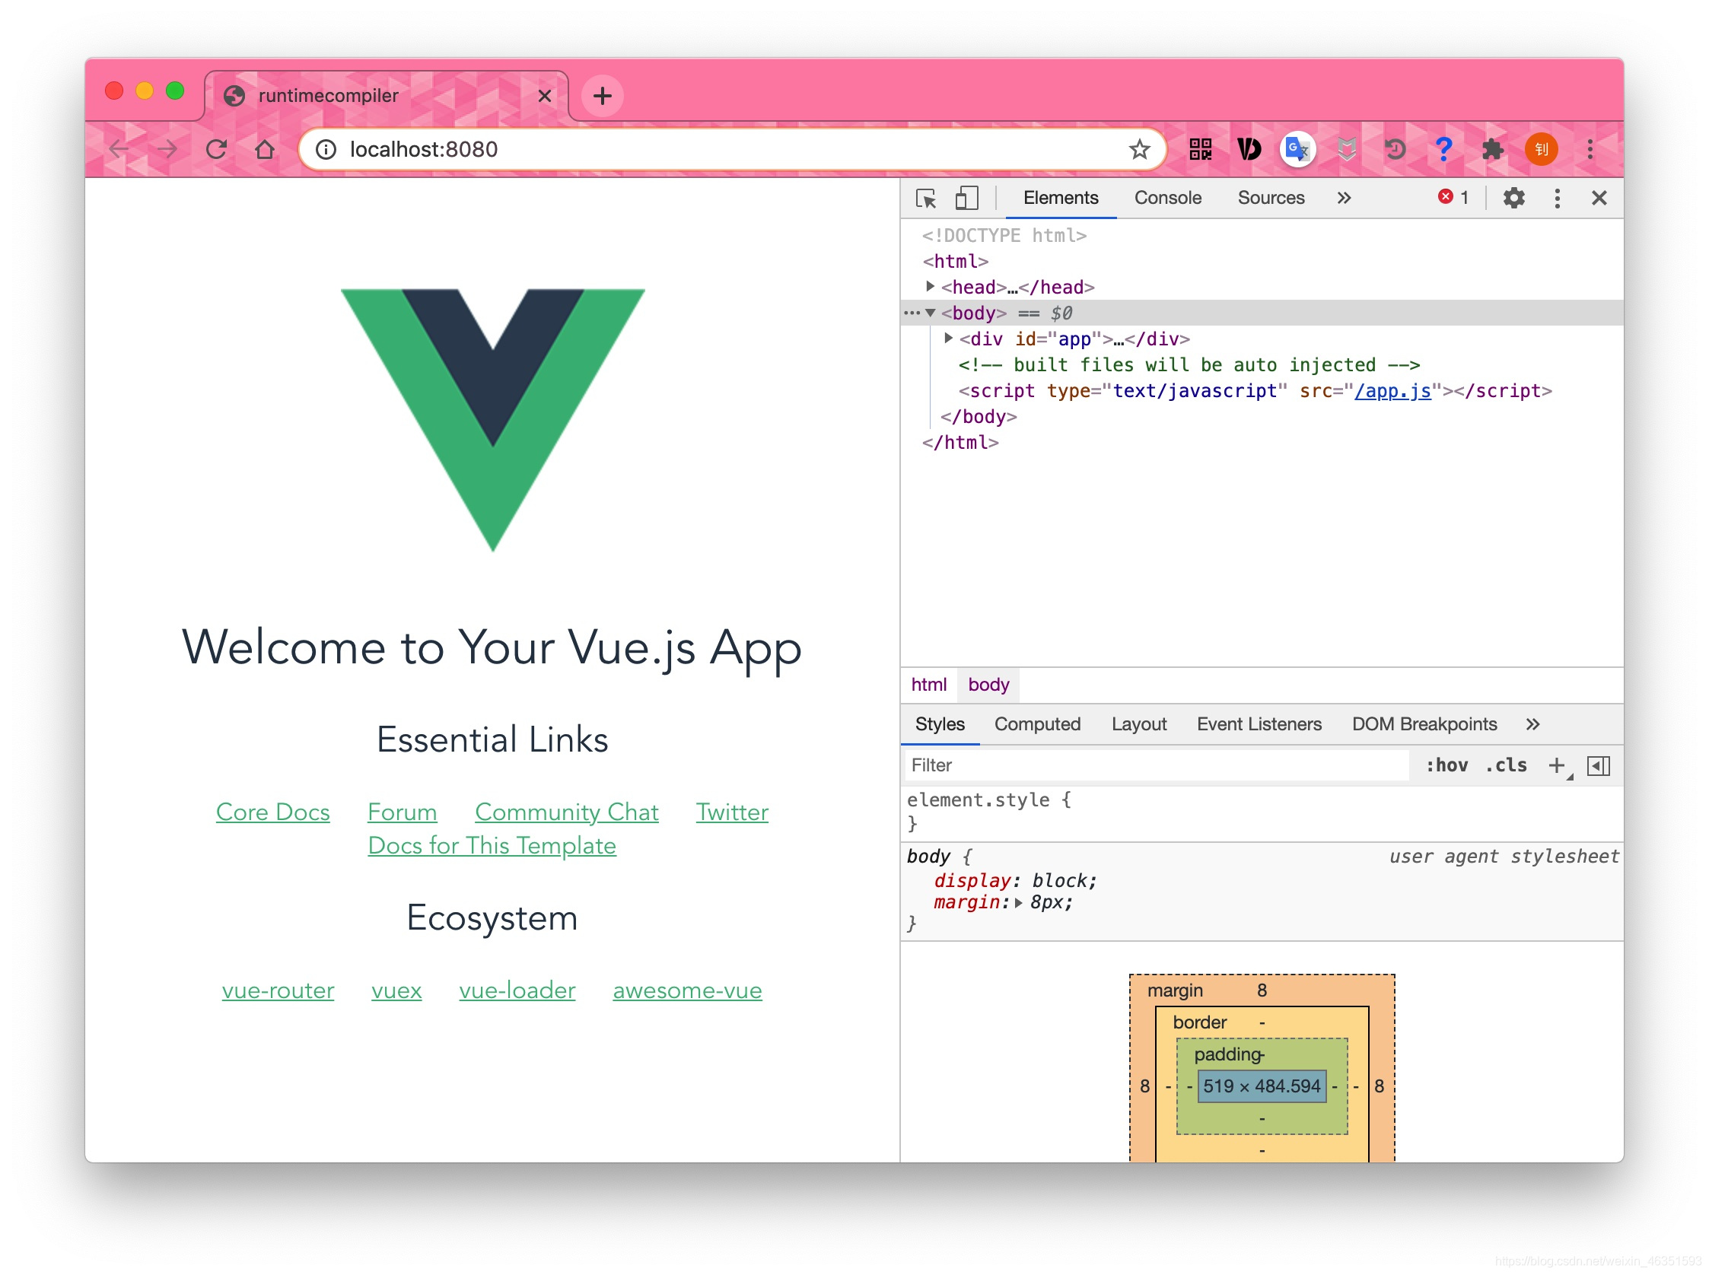1709x1275 pixels.
Task: Click the blue question mark extension
Action: 1443,149
